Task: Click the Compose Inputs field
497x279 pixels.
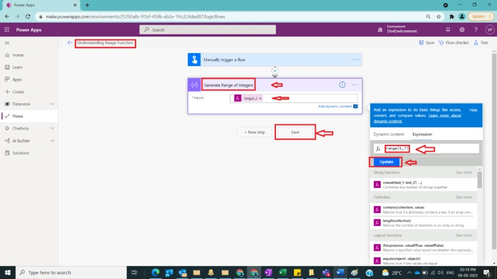Action: [294, 99]
